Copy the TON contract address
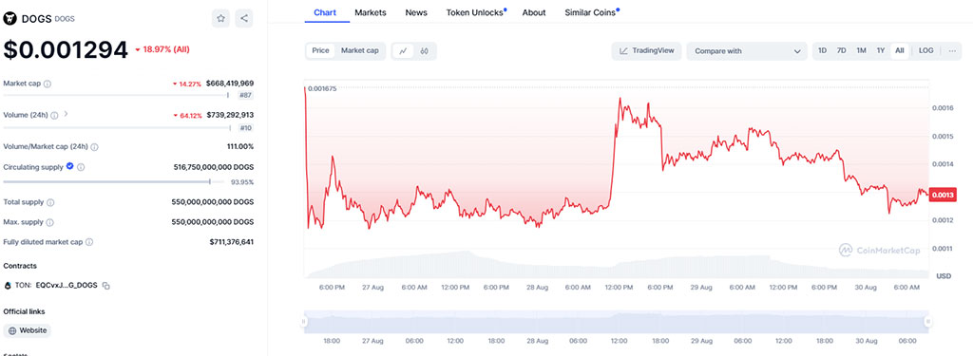973x356 pixels. [106, 286]
